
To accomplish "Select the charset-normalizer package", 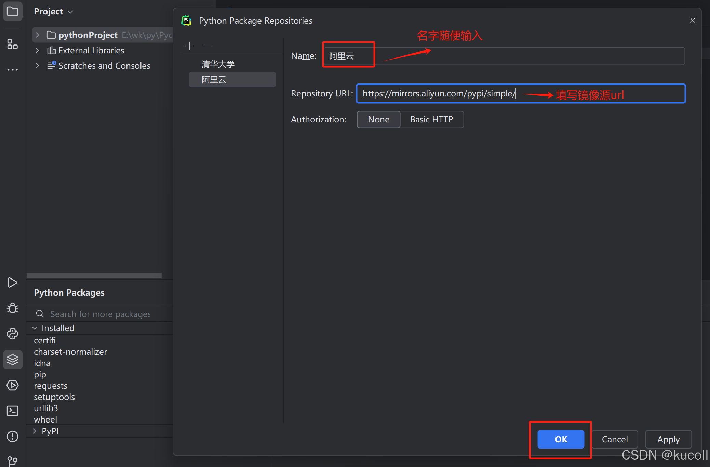I will (70, 352).
